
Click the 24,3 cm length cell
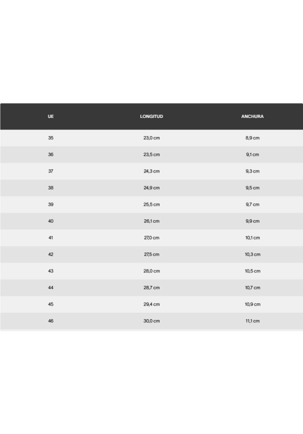coord(151,171)
